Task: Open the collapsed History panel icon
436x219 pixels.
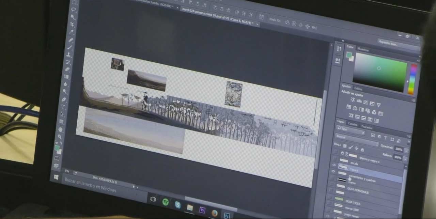Action: click(x=339, y=49)
